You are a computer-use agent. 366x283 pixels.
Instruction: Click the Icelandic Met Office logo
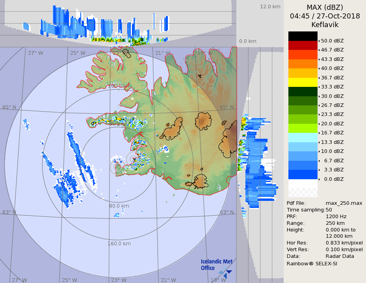click(x=216, y=267)
